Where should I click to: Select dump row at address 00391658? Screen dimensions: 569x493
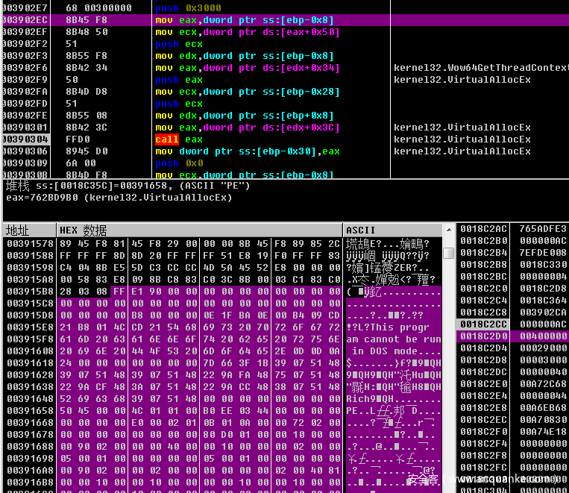(x=28, y=411)
